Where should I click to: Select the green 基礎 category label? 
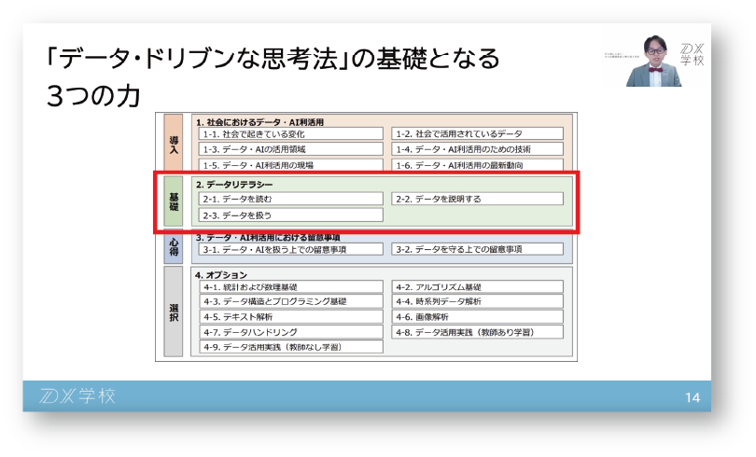(x=174, y=200)
